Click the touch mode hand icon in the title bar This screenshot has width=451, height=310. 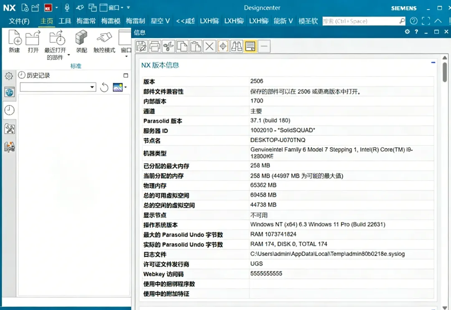point(80,8)
